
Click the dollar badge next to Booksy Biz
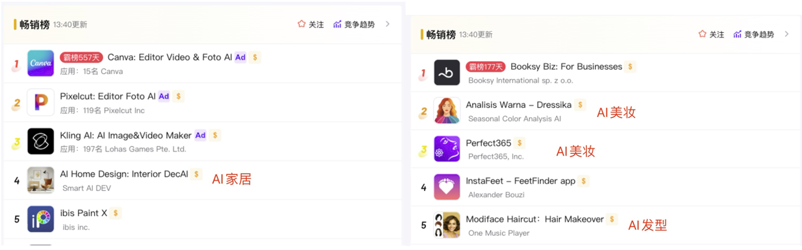tap(630, 66)
